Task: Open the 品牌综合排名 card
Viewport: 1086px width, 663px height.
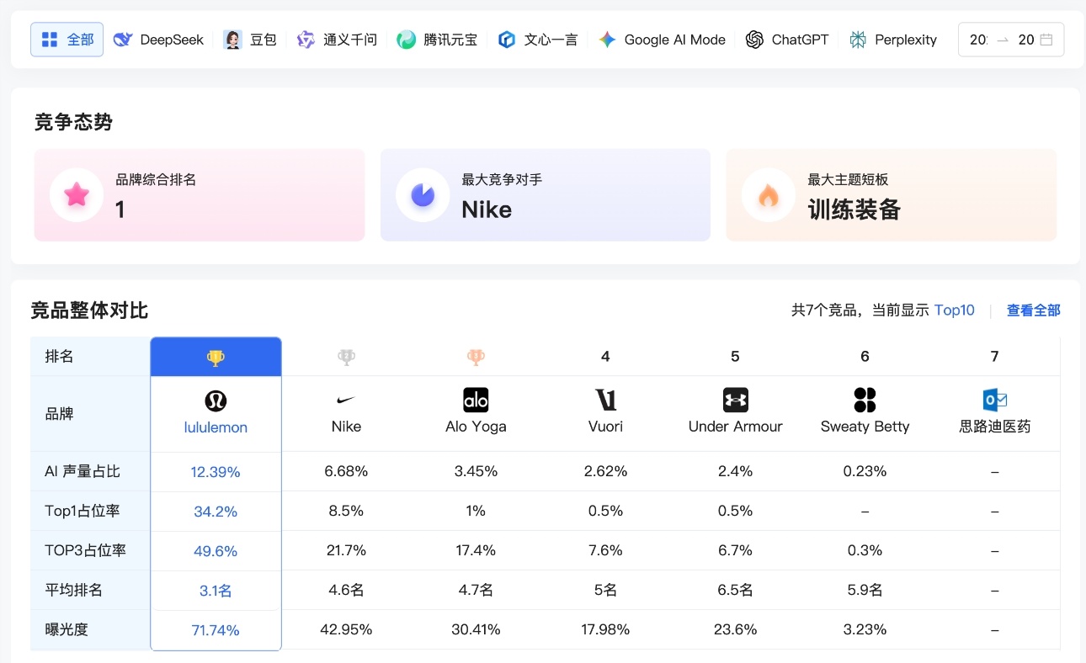Action: coord(200,195)
